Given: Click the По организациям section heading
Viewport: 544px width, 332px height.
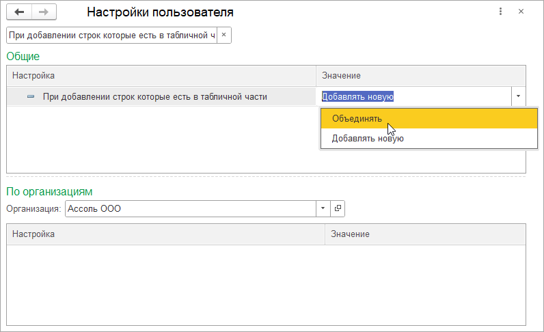Looking at the screenshot, I should click(49, 191).
